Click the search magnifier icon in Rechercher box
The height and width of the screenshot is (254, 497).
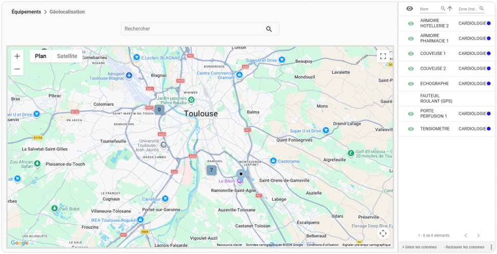269,29
